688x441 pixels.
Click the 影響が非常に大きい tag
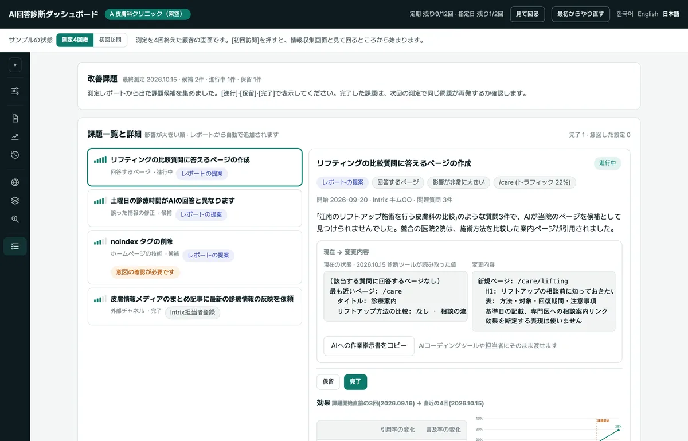pyautogui.click(x=459, y=182)
